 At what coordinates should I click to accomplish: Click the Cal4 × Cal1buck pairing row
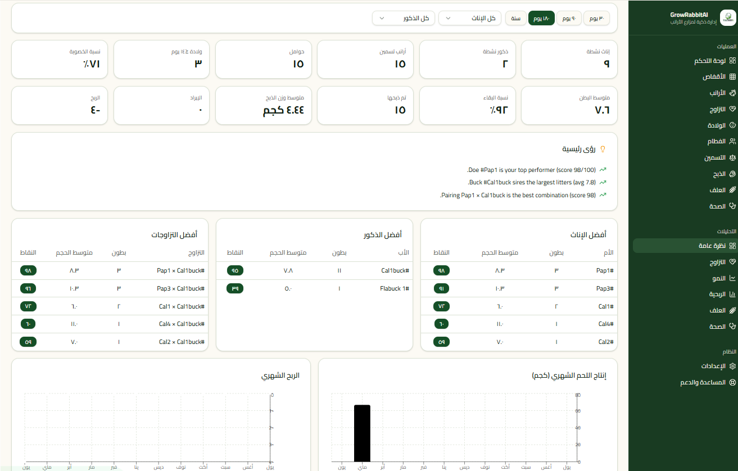click(x=110, y=324)
